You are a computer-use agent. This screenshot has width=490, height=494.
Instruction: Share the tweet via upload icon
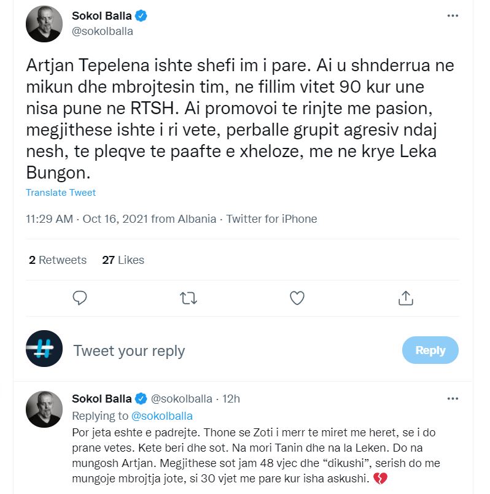(x=405, y=298)
